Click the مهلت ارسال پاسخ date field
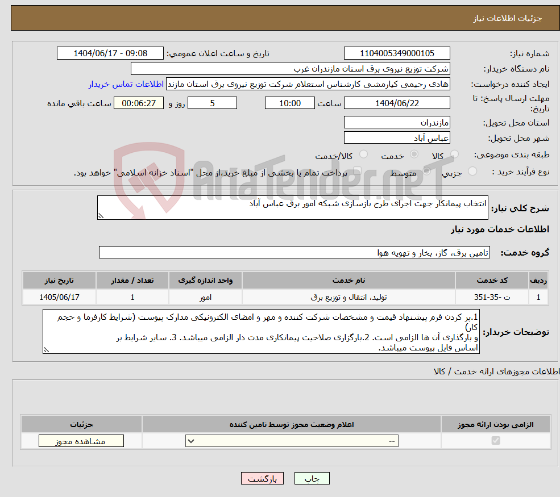 396,103
